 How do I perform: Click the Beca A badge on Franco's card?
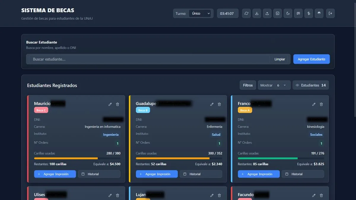pyautogui.click(x=245, y=110)
